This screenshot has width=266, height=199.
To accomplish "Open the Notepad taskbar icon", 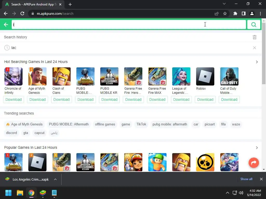I will (x=54, y=193).
